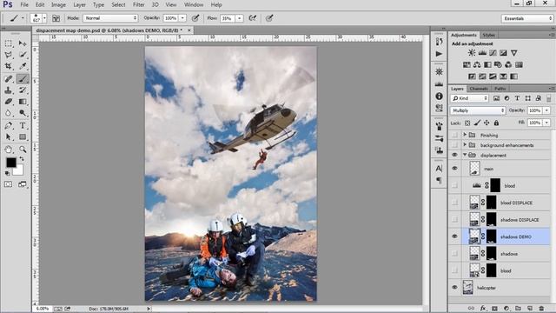The height and width of the screenshot is (313, 556).
Task: Select the Eyedropper tool
Action: pos(23,66)
